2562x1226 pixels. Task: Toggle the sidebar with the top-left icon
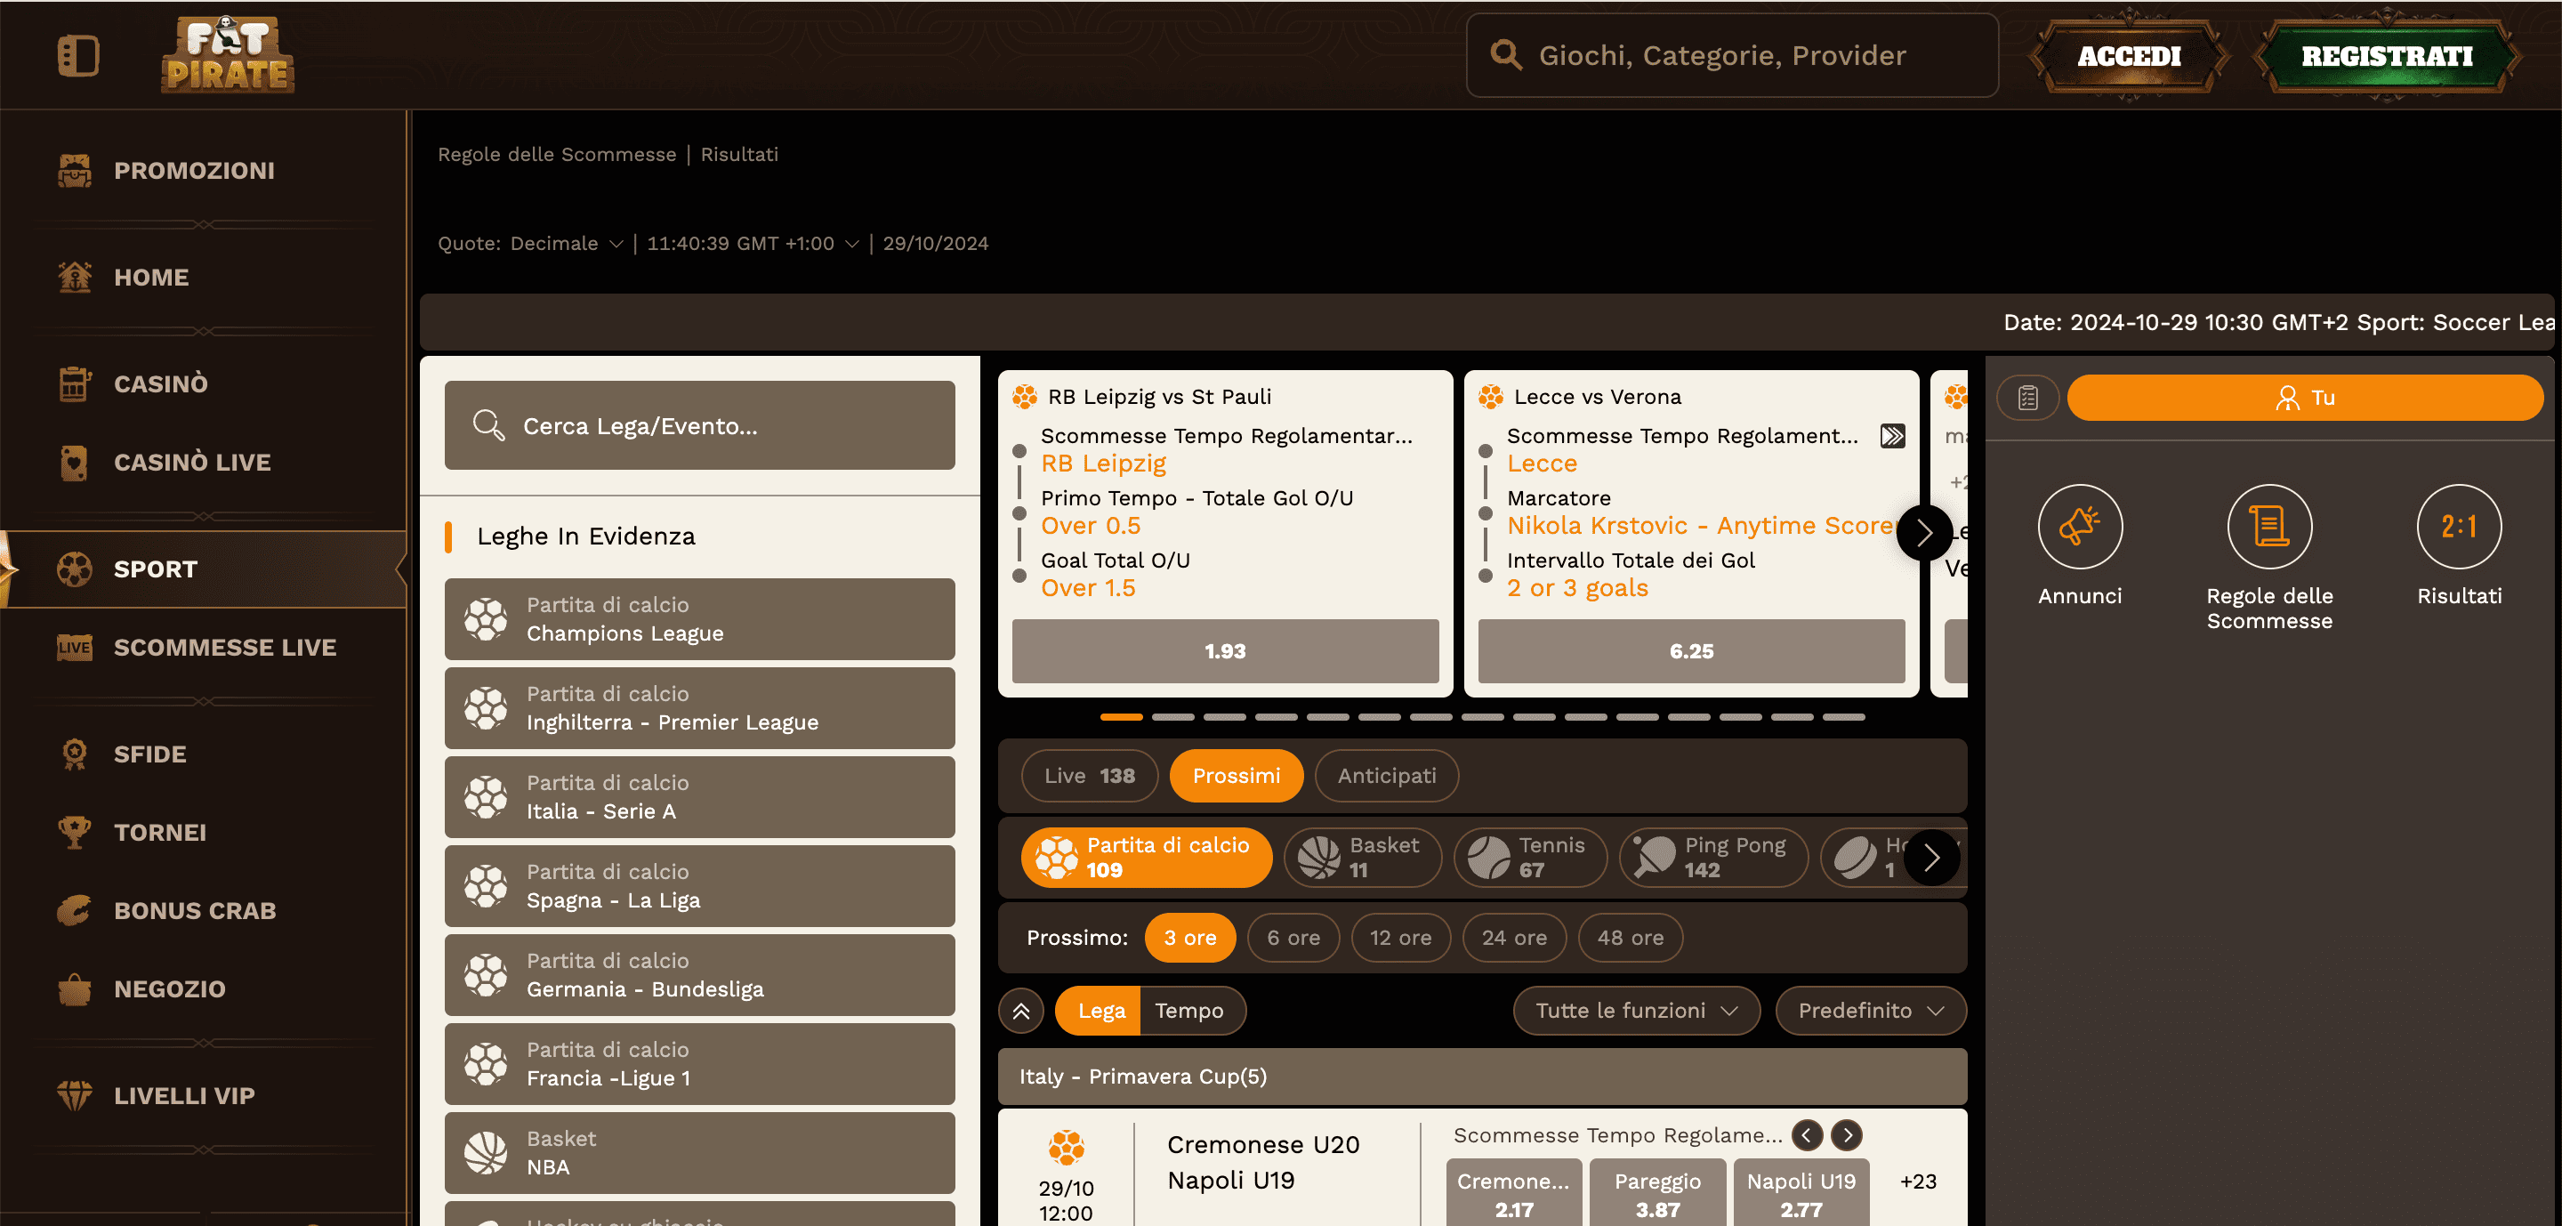[79, 56]
